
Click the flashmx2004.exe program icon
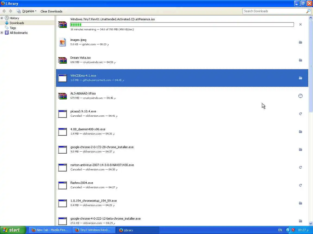click(x=62, y=185)
